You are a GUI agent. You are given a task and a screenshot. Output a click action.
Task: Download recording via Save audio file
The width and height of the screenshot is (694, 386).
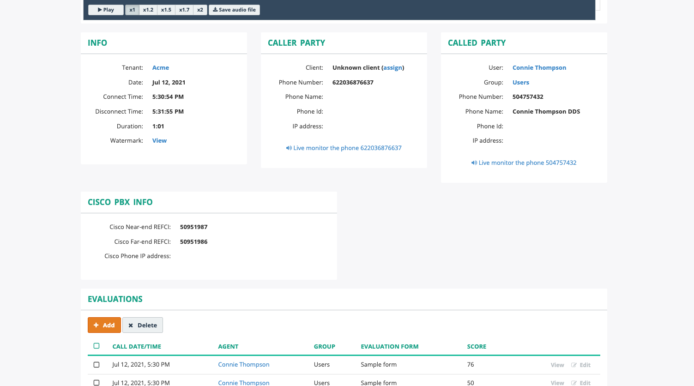point(234,10)
